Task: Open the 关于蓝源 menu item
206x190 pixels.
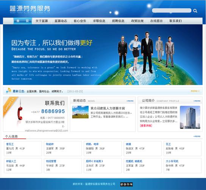Action: pos(42,21)
